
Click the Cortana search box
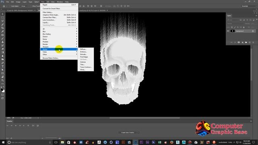(29, 142)
